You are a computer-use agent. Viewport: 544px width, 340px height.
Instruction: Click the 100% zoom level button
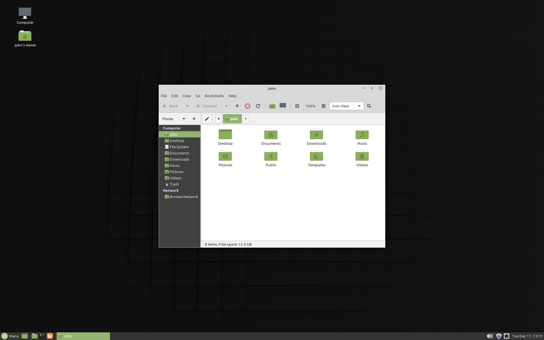click(x=310, y=106)
